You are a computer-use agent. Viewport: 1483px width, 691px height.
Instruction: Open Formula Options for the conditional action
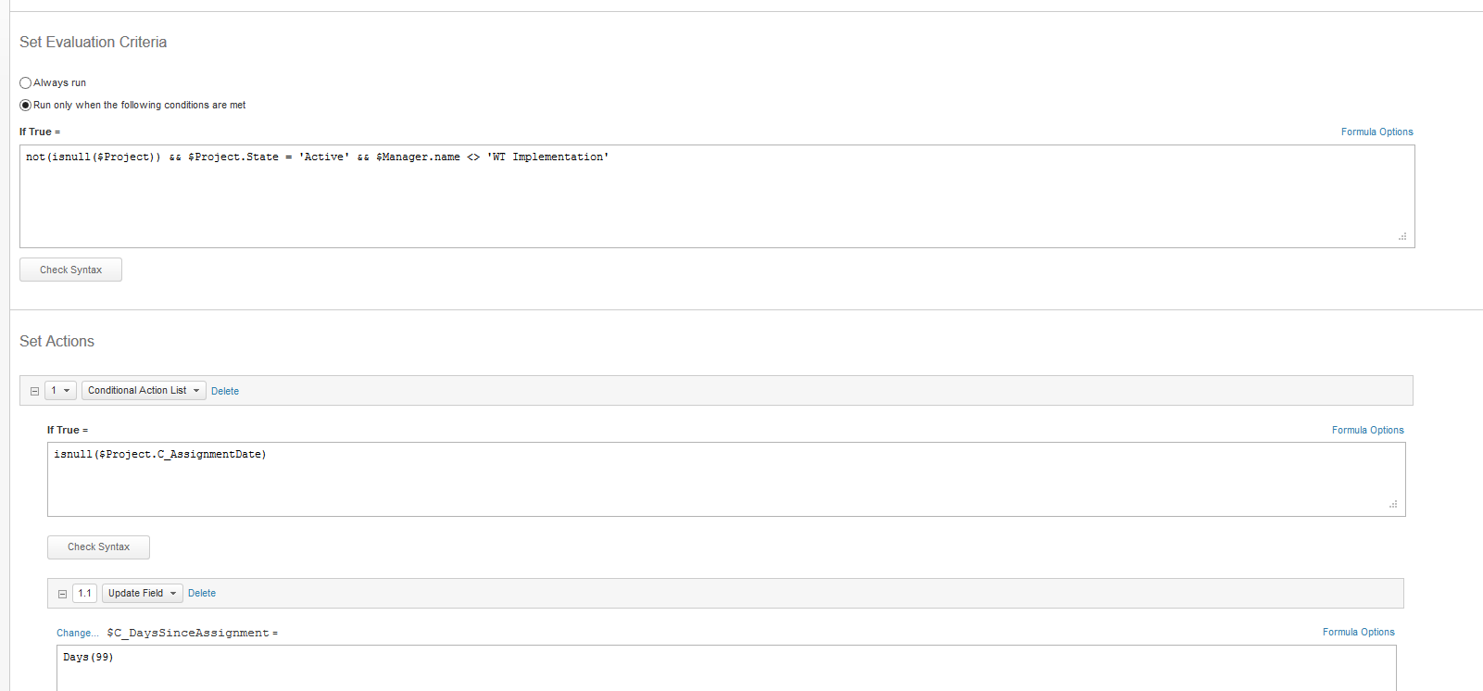tap(1368, 430)
